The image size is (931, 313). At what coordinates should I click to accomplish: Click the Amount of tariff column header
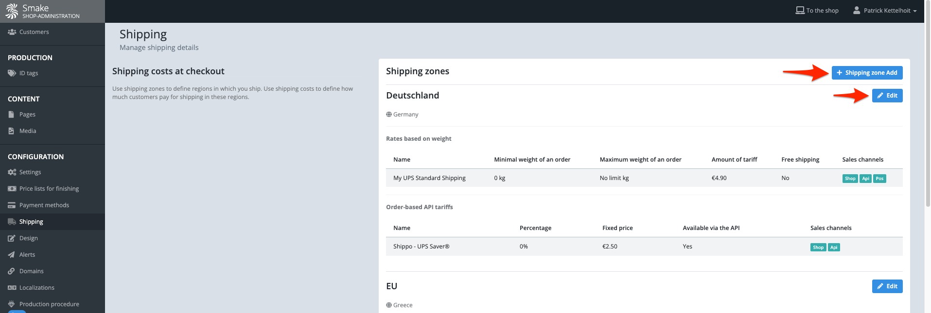734,160
